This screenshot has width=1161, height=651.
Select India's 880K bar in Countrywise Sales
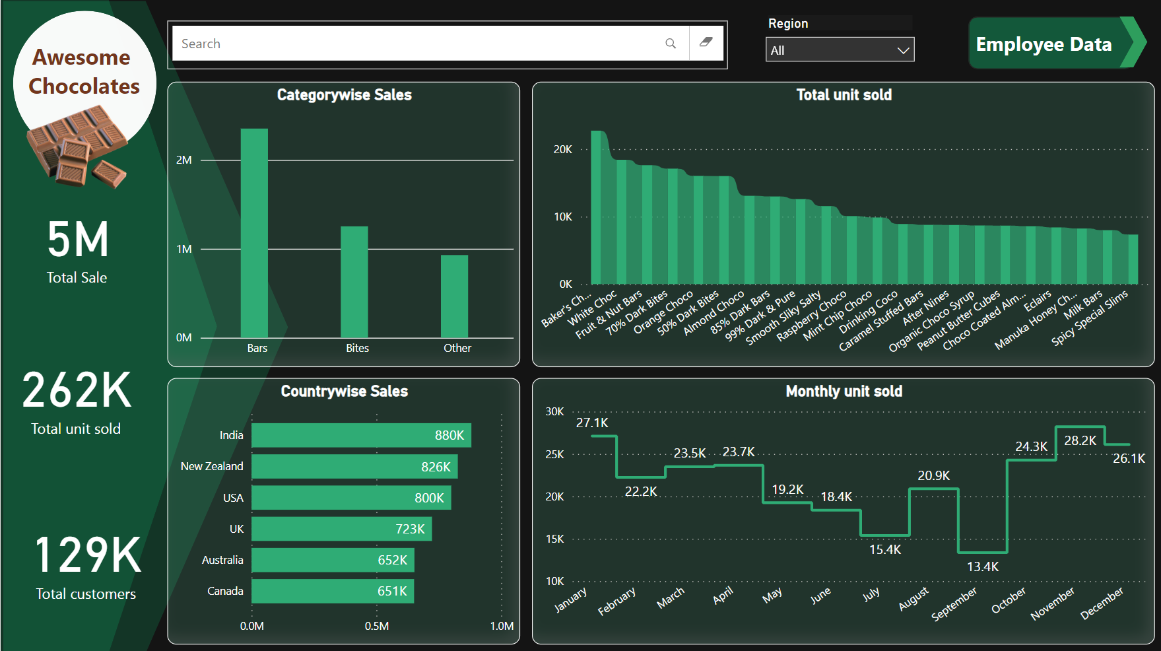[x=361, y=435]
